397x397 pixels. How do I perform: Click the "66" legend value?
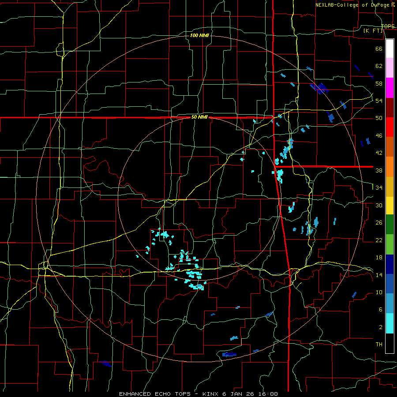point(379,49)
